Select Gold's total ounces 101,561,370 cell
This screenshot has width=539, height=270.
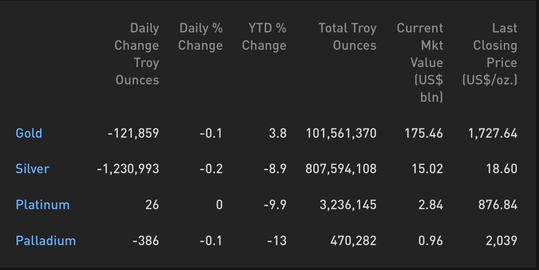[x=341, y=133]
